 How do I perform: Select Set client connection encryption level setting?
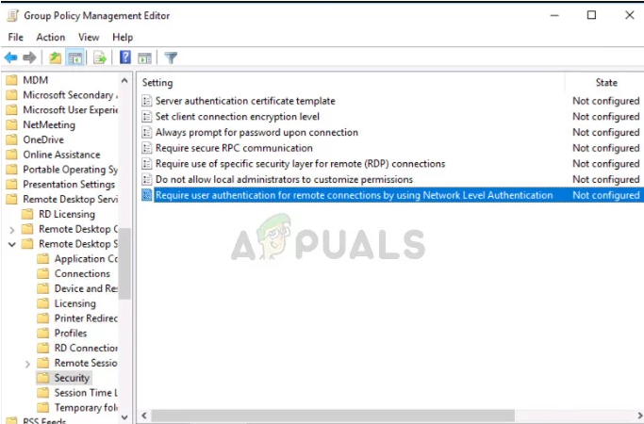[238, 117]
